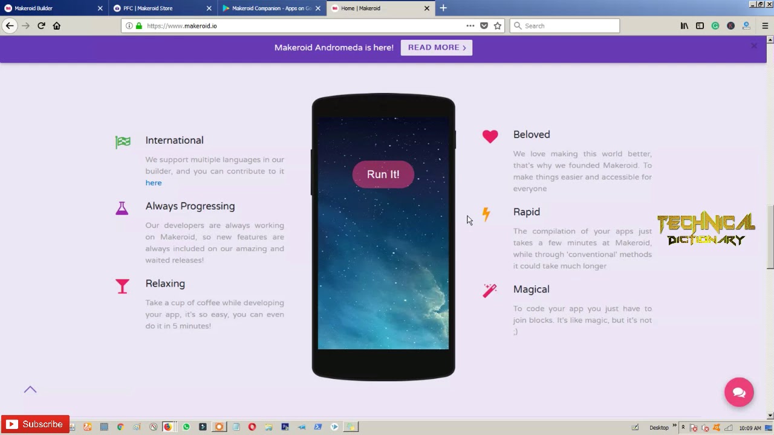Viewport: 774px width, 435px height.
Task: Click the International flag icon
Action: pos(123,142)
